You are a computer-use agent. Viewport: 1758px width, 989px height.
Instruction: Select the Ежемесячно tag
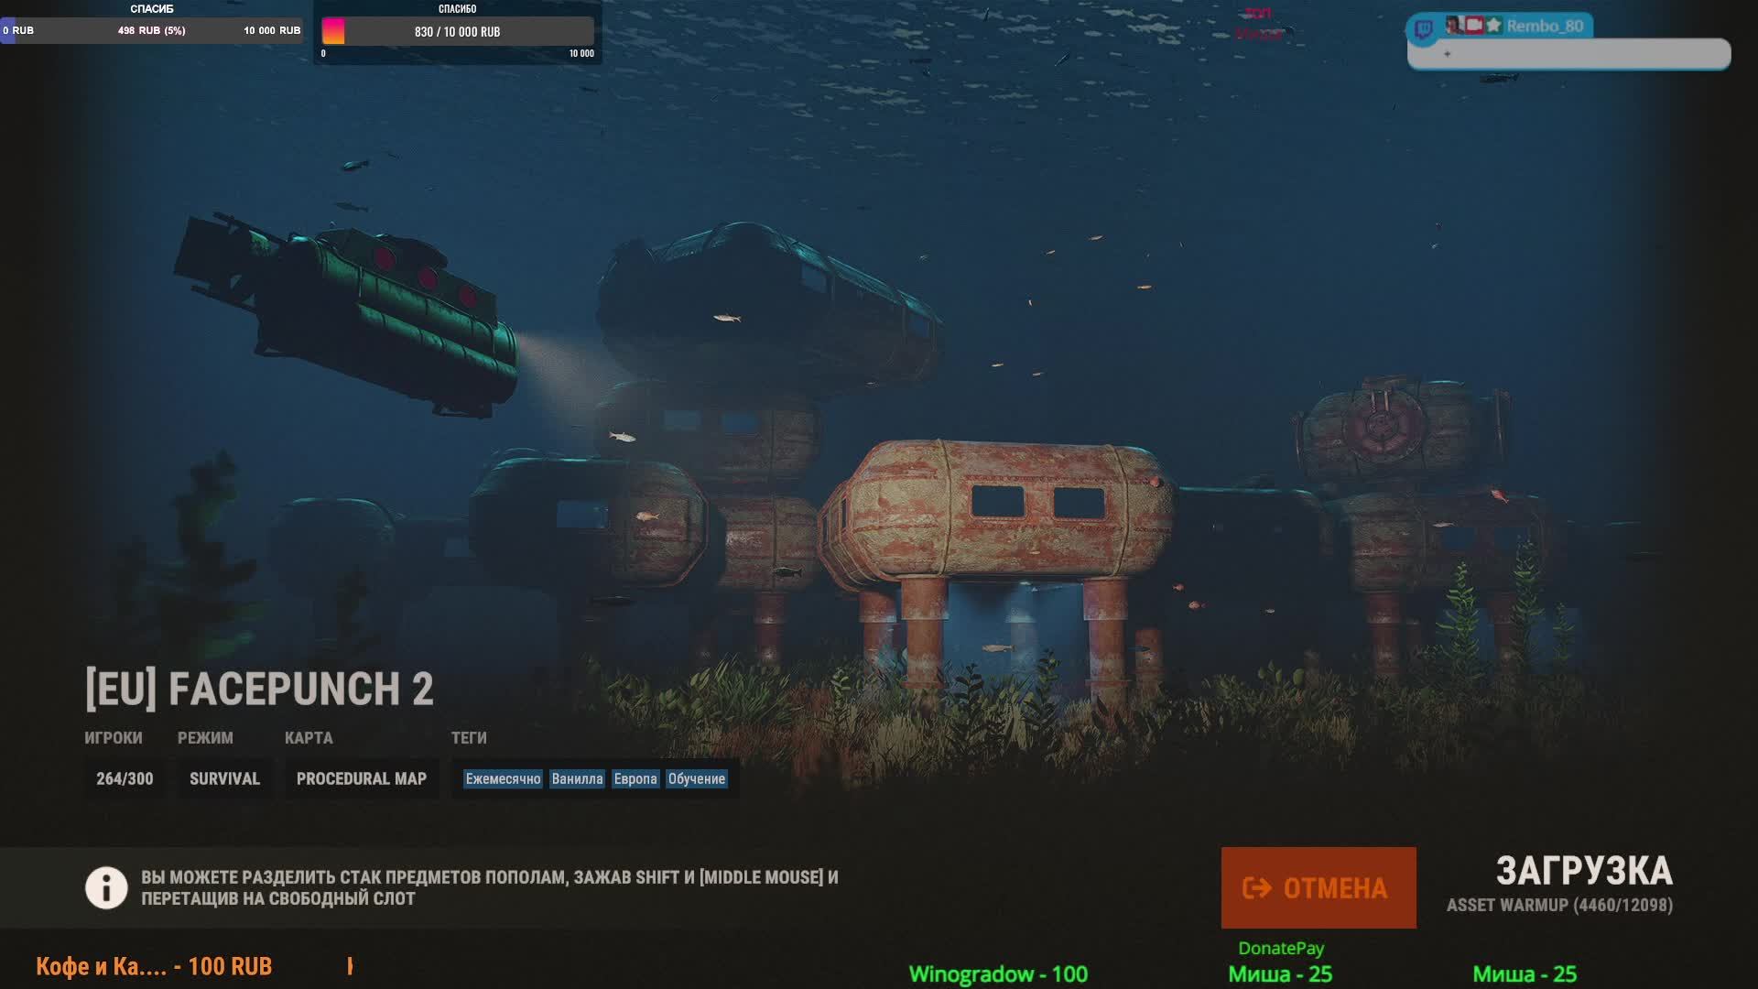click(x=503, y=779)
